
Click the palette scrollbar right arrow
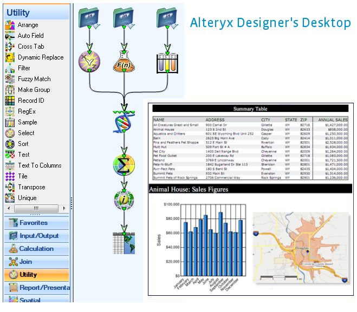point(64,208)
